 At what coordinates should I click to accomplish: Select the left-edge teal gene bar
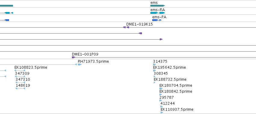coord(6,6)
